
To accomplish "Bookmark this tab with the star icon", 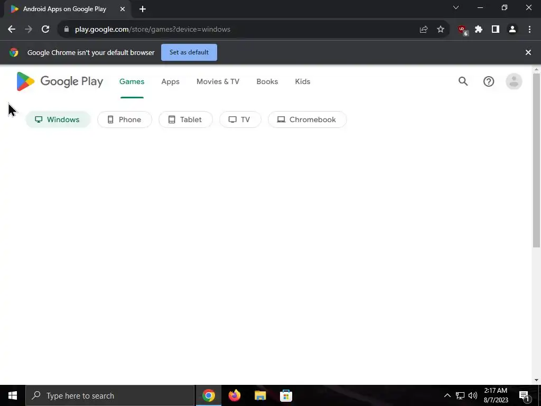I will coord(441,30).
